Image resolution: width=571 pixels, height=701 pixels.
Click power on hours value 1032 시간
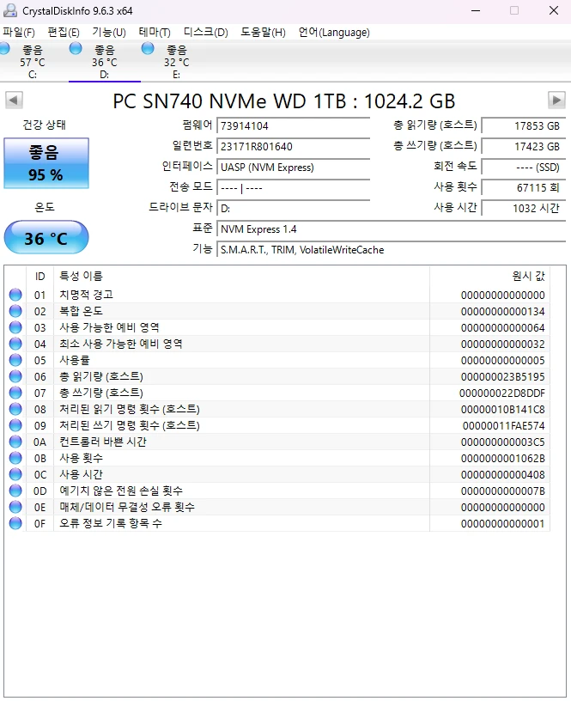[x=524, y=209]
